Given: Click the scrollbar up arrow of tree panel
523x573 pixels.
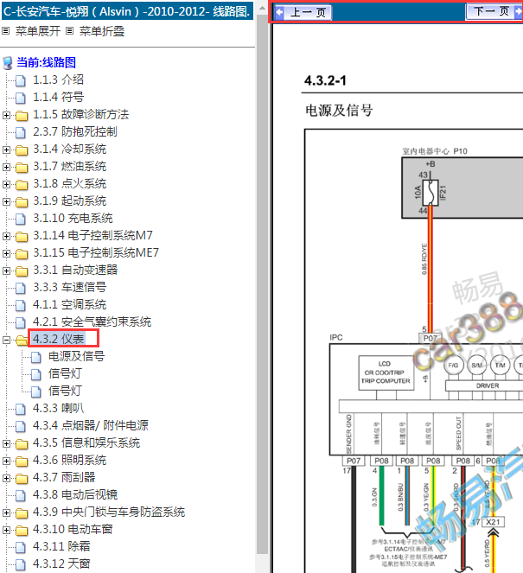Looking at the screenshot, I should click(x=262, y=7).
